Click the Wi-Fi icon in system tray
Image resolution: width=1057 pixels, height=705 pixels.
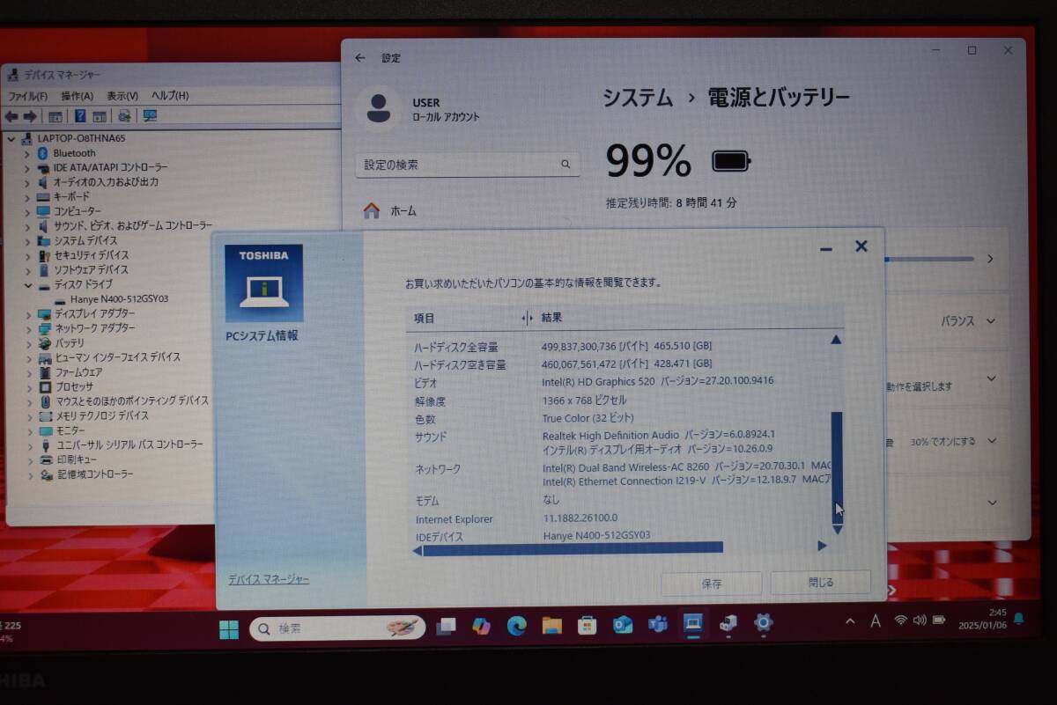900,620
